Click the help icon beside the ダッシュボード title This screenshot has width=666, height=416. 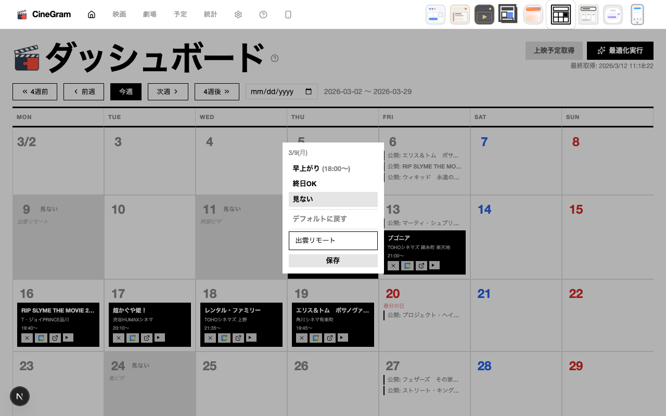coord(275,58)
